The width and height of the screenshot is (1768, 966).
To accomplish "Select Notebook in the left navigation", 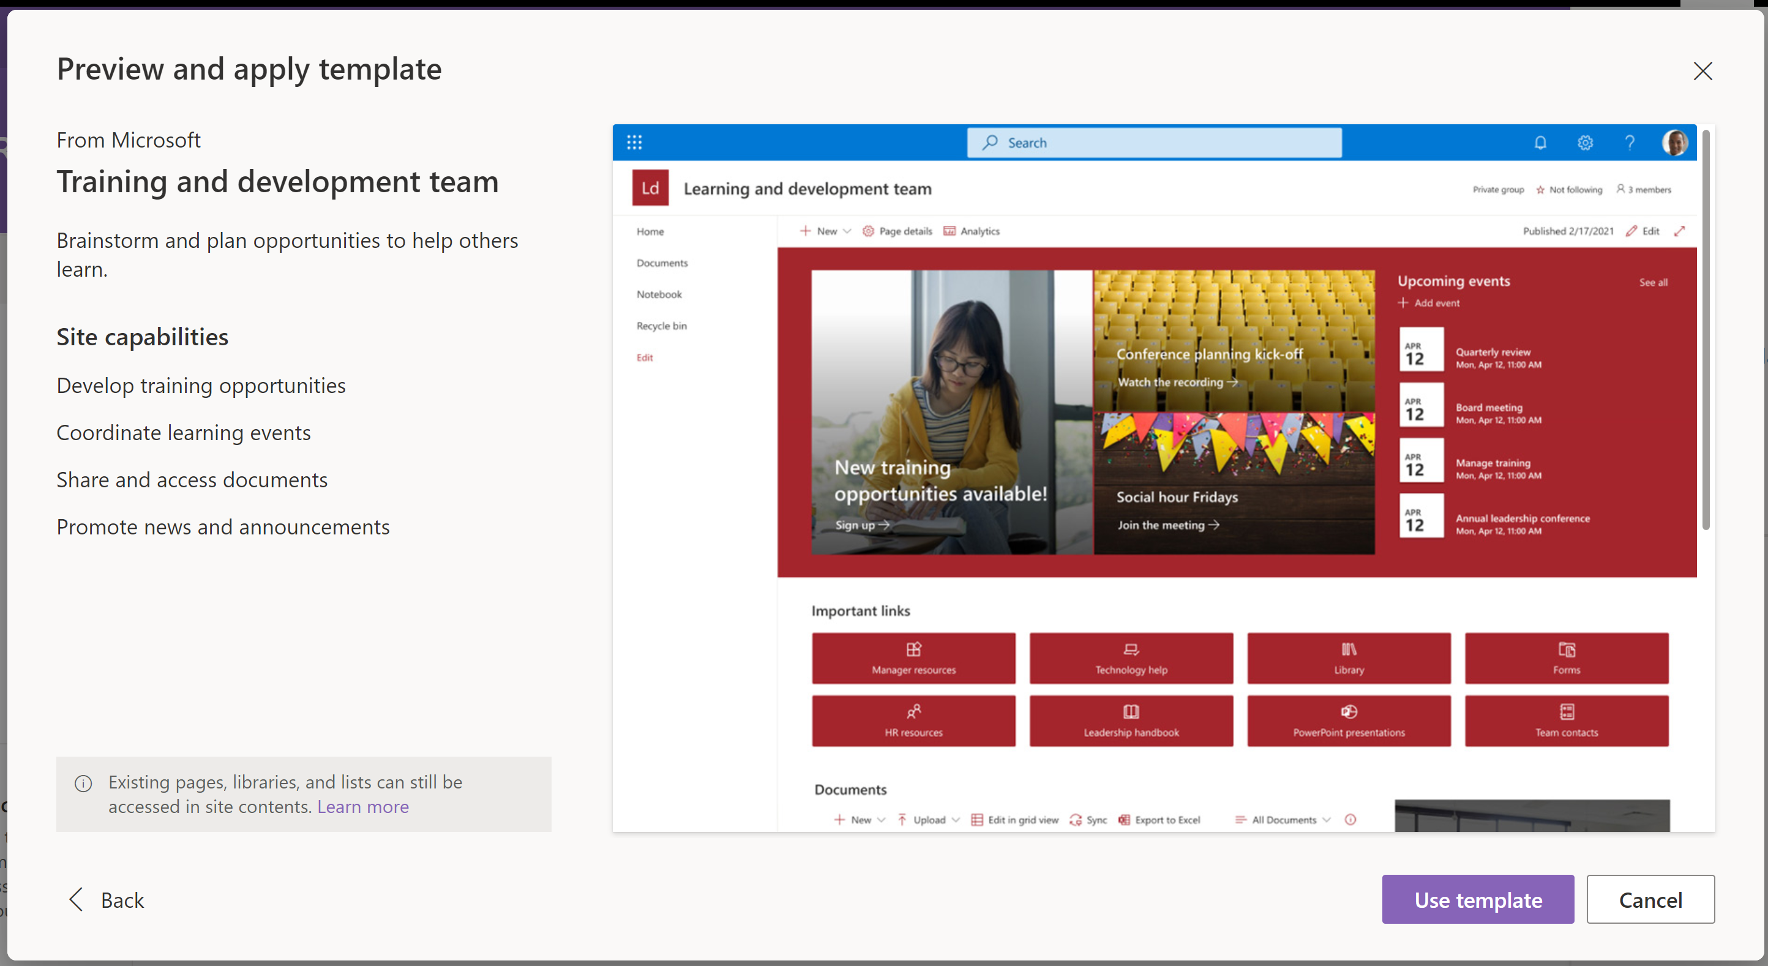I will tap(659, 295).
